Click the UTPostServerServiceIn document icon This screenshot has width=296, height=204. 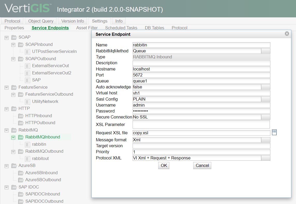[27, 52]
